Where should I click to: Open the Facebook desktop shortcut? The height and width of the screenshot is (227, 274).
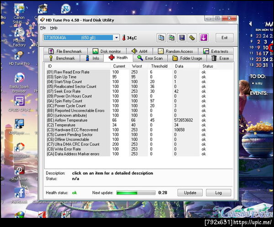click(x=19, y=196)
